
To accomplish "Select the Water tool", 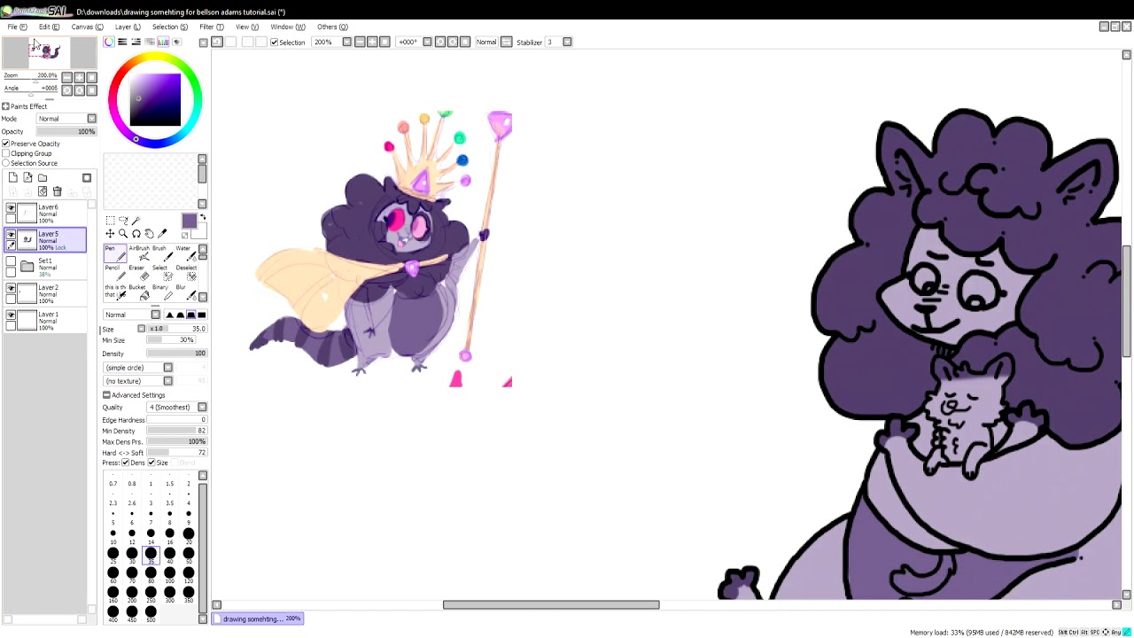I will (184, 253).
